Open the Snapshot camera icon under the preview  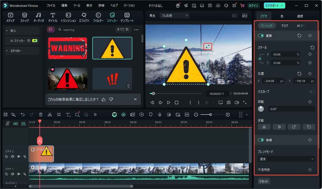228,102
